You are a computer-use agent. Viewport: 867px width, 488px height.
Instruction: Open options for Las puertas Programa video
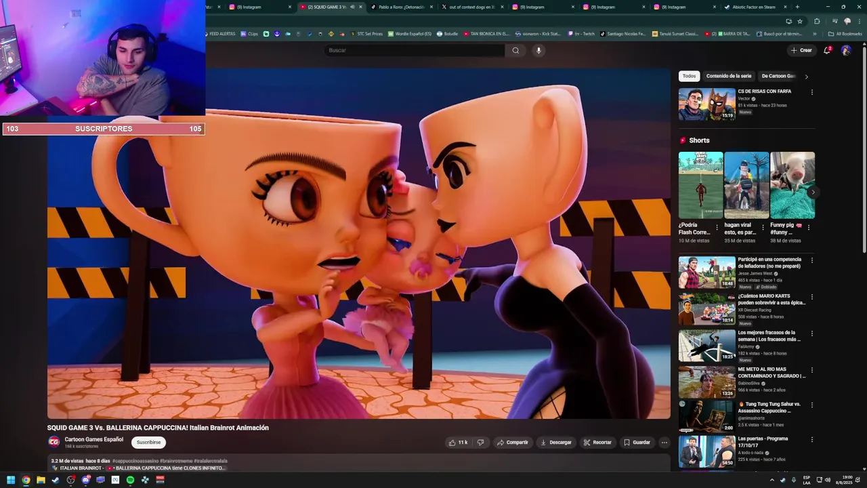tap(812, 439)
